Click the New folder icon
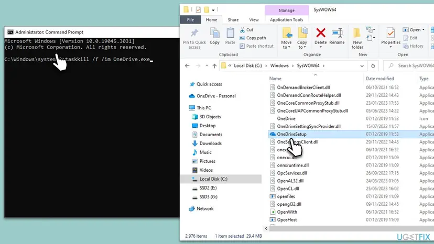The width and height of the screenshot is (434, 244). point(357,33)
